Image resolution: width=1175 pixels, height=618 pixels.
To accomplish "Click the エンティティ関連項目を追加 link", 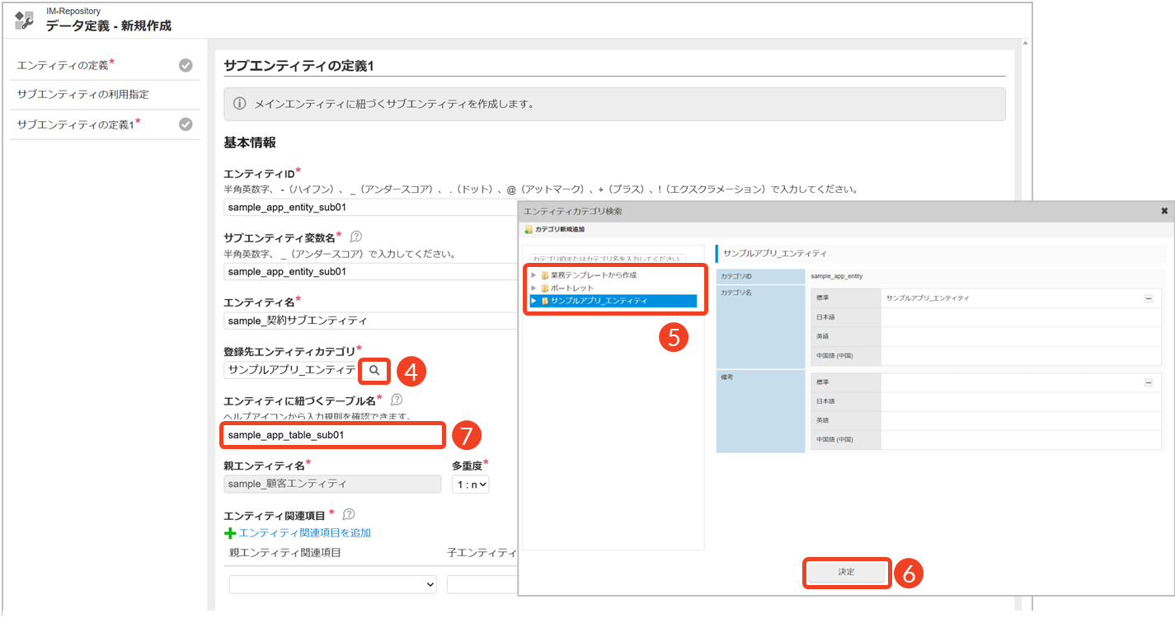I will [x=304, y=533].
